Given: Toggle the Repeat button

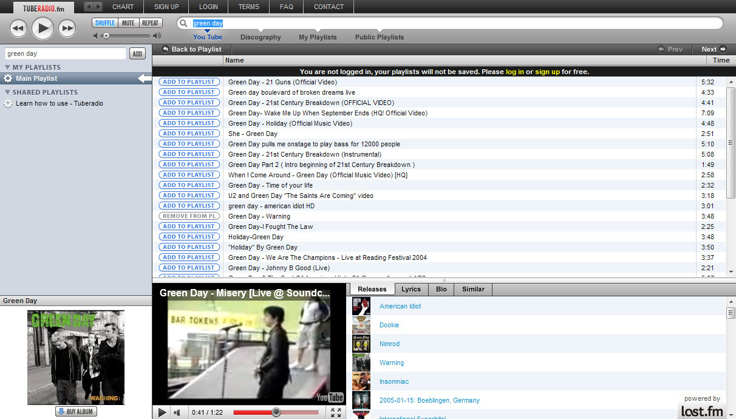Looking at the screenshot, I should point(149,23).
